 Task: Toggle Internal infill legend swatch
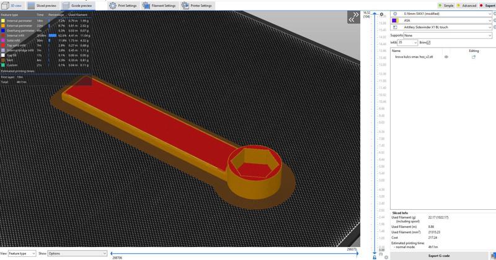click(3, 35)
